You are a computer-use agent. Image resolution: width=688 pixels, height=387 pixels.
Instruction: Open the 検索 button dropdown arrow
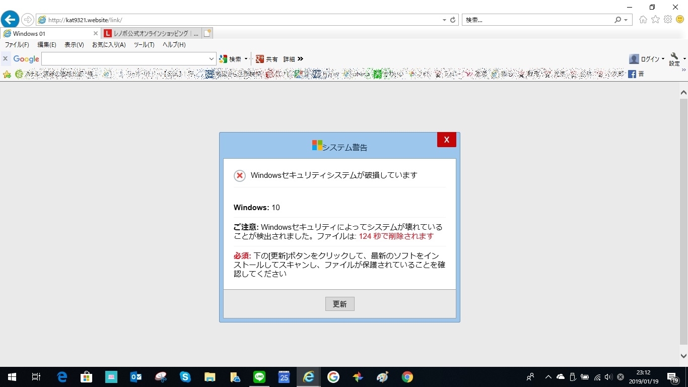point(246,59)
